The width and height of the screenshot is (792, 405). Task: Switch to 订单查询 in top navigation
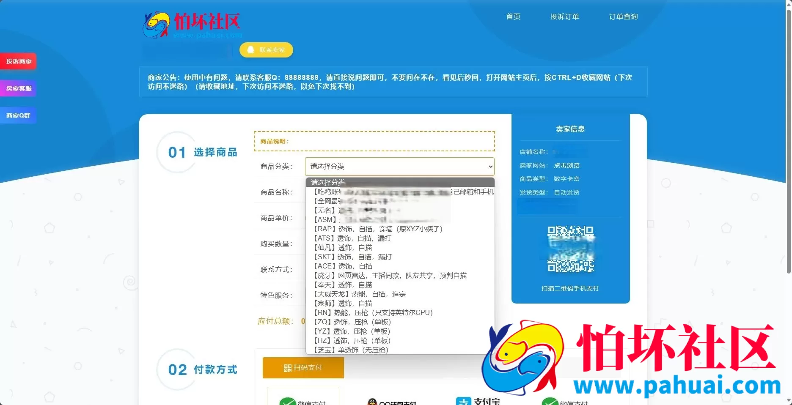[623, 16]
